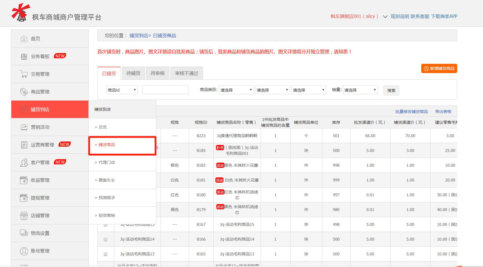Screen dimensions: 483x267
Task: Open 客户管理 via its people icon
Action: coord(24,162)
